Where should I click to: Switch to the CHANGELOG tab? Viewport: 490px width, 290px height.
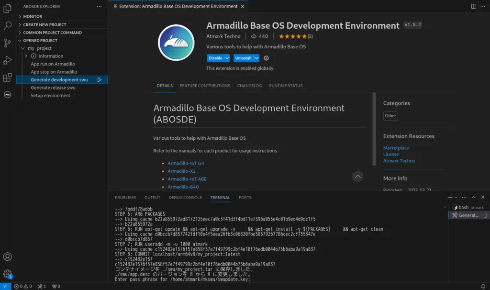click(249, 86)
